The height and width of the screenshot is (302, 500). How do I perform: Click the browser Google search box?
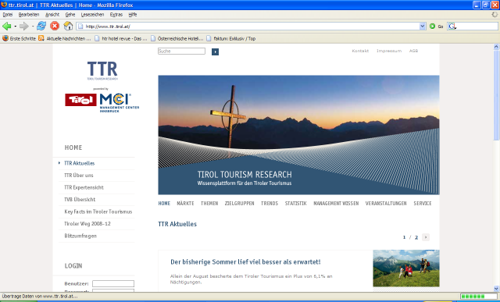point(473,27)
